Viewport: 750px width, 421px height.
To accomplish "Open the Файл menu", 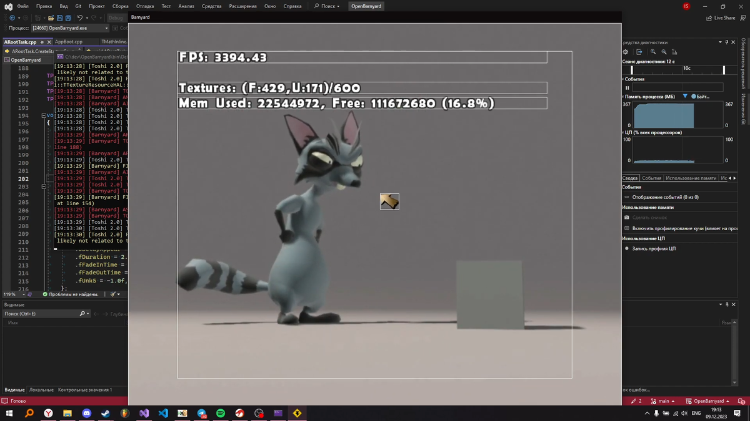I will point(23,6).
